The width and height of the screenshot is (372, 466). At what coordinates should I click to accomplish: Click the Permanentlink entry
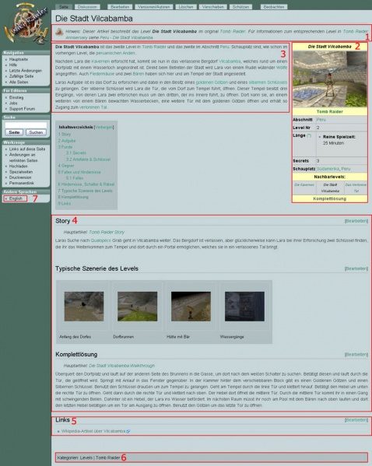(22, 183)
